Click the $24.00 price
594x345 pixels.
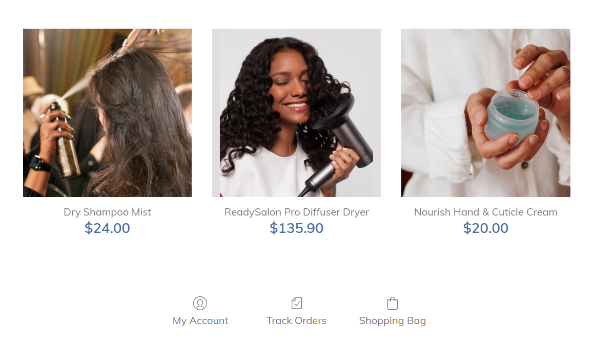click(x=107, y=228)
